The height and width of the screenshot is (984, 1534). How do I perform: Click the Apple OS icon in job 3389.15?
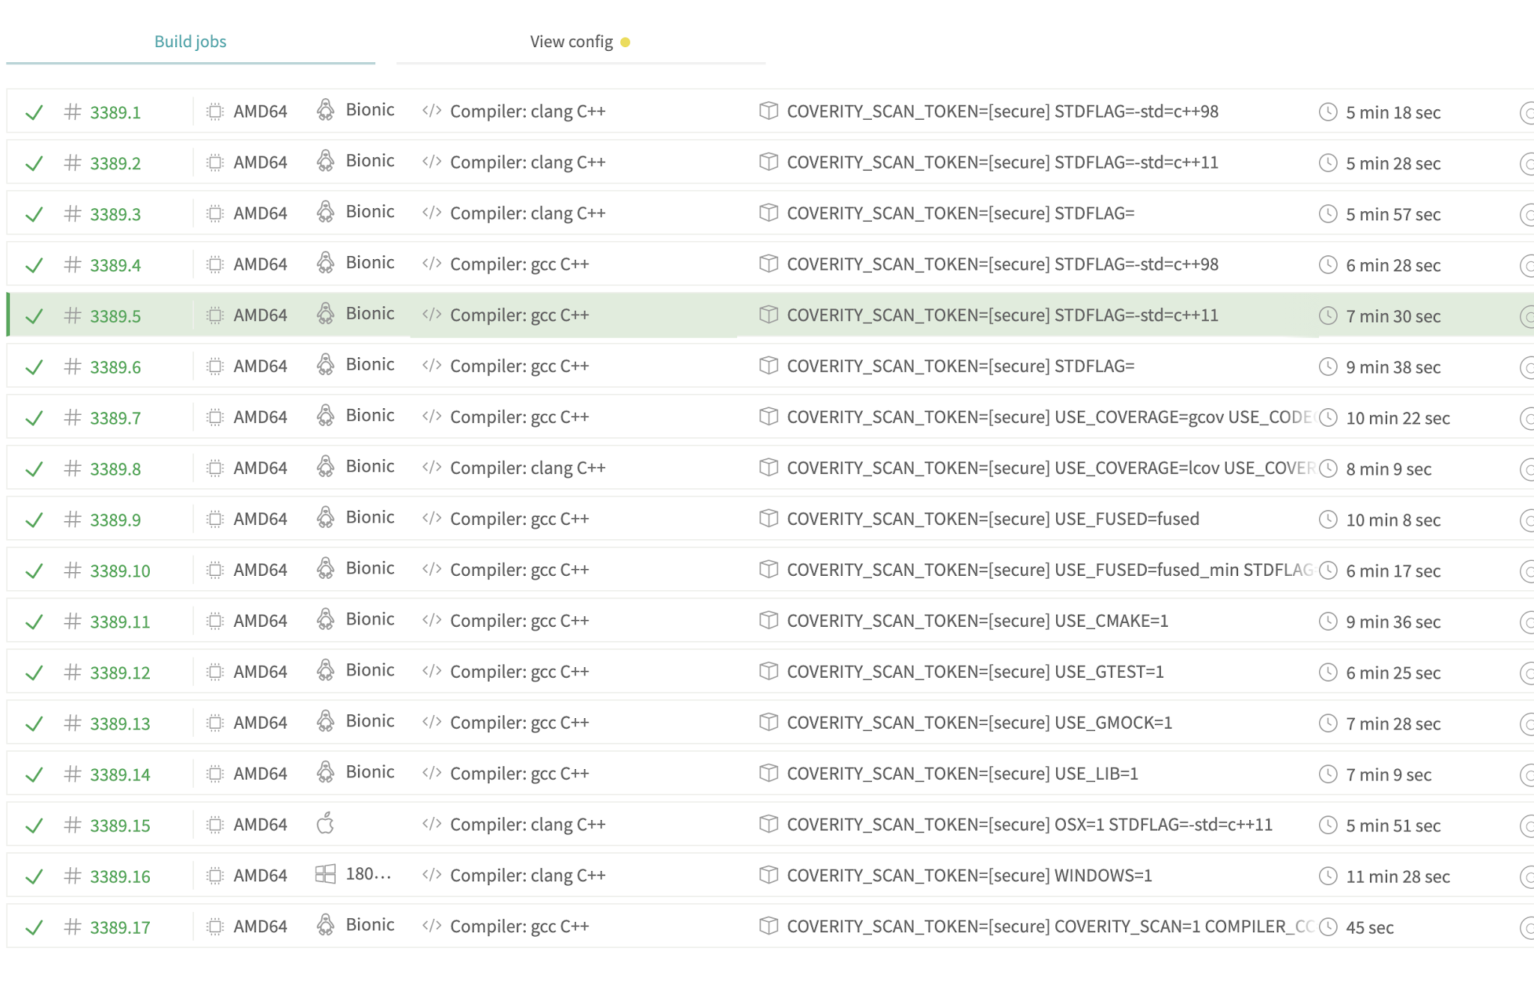[325, 824]
